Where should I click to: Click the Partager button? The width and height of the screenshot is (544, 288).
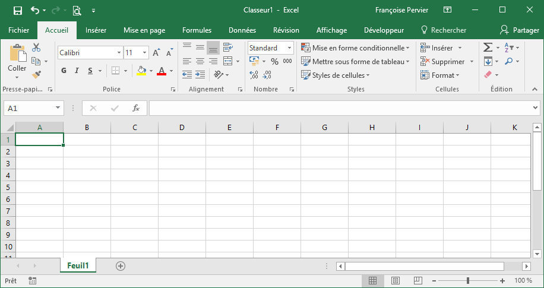tap(520, 30)
